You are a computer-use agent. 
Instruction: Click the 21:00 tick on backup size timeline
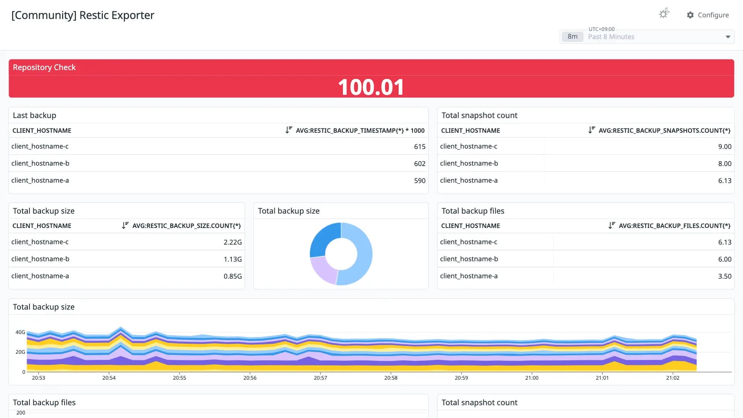pos(532,378)
